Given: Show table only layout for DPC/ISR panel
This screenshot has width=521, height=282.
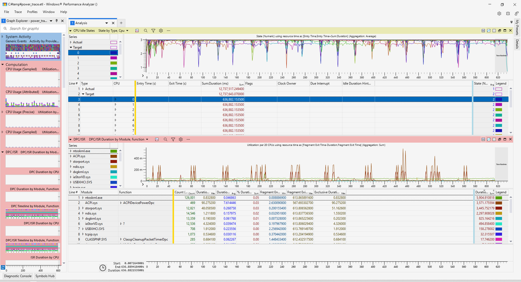Looking at the screenshot, I should (x=494, y=140).
